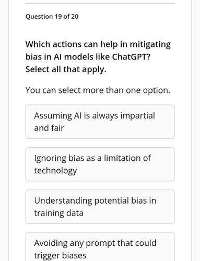Click the word "mitigating" in the question
This screenshot has height=261, width=200.
click(x=150, y=44)
